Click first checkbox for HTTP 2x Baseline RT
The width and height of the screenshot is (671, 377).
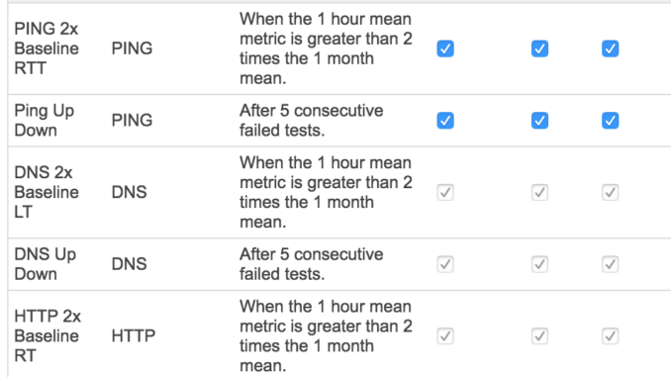445,335
